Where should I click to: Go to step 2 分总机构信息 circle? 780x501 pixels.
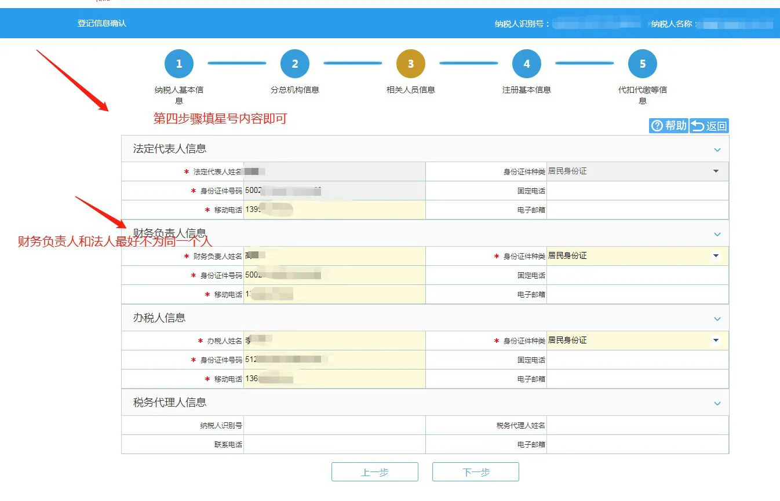(294, 64)
